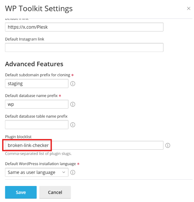Focus the empty database table name prefix field
Viewport: 194px width, 202px height.
37,125
